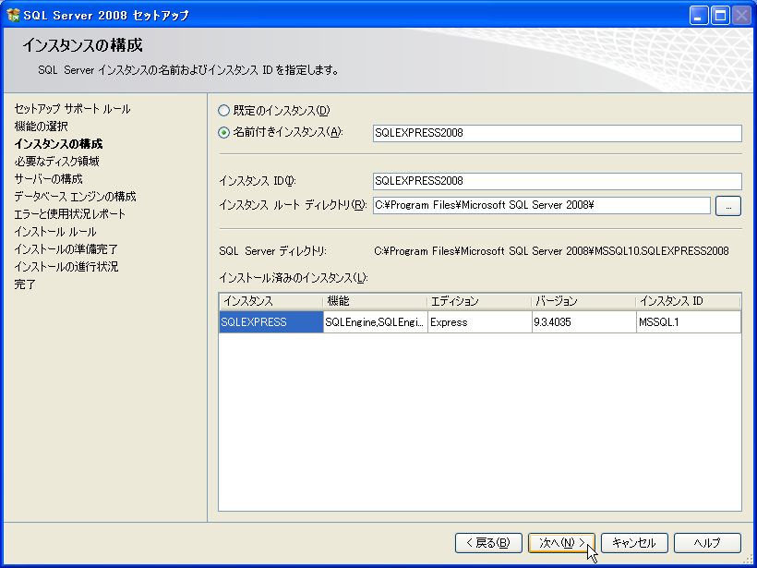757x568 pixels.
Task: Click the キャンセル button
Action: coord(634,543)
